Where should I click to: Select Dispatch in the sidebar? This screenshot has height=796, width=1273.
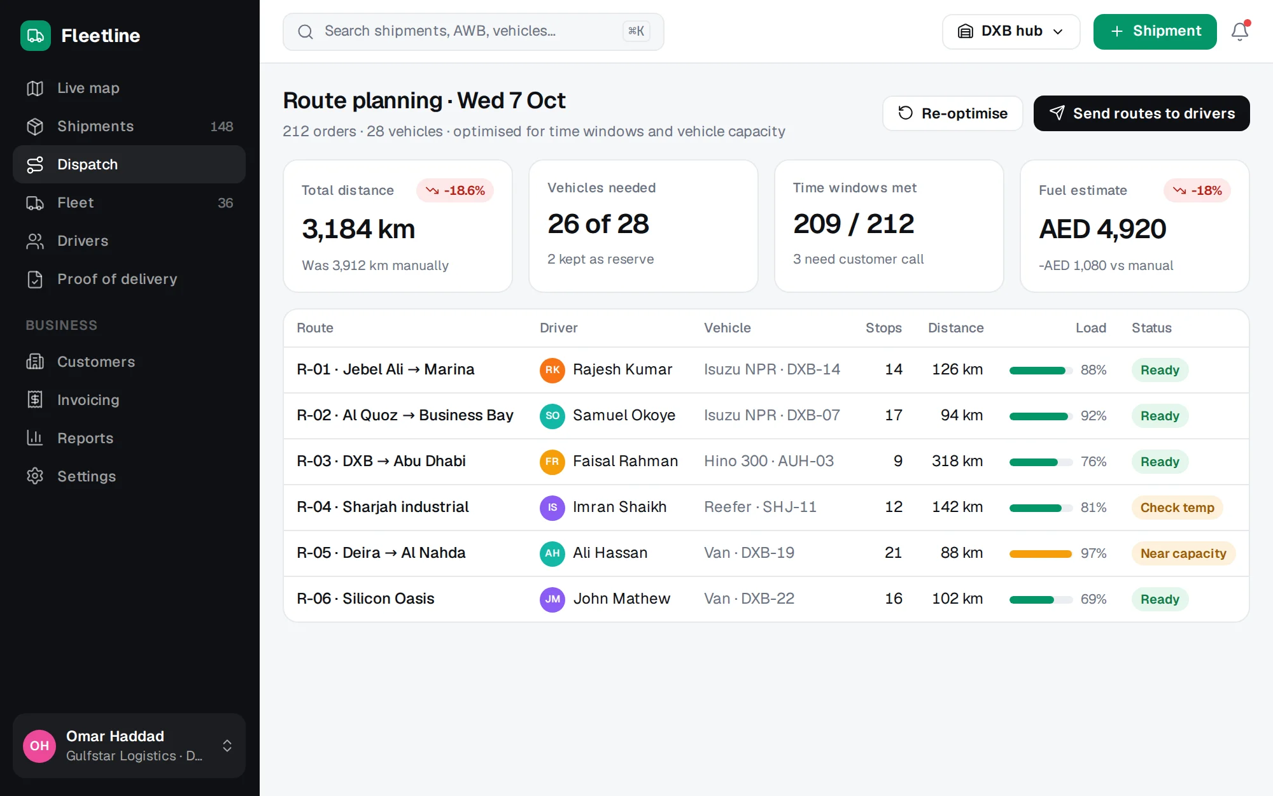[129, 164]
